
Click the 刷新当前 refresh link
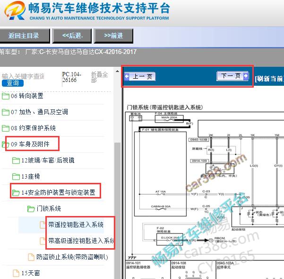click(x=269, y=79)
